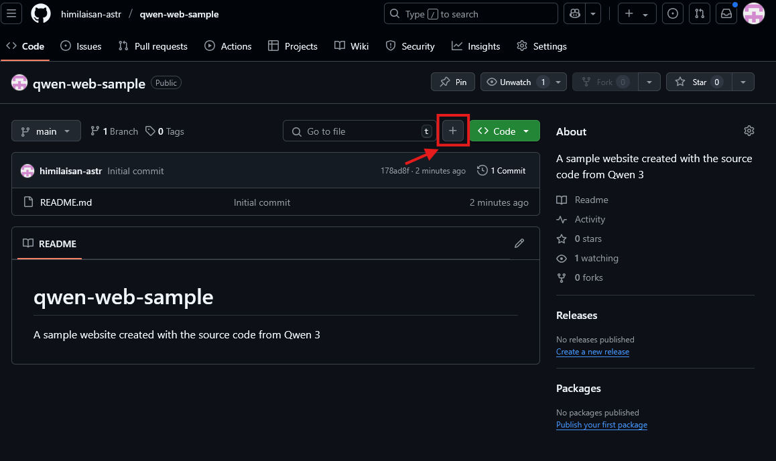Screen dimensions: 776x461
Task: Open the Issues icon in top header
Action: click(673, 14)
